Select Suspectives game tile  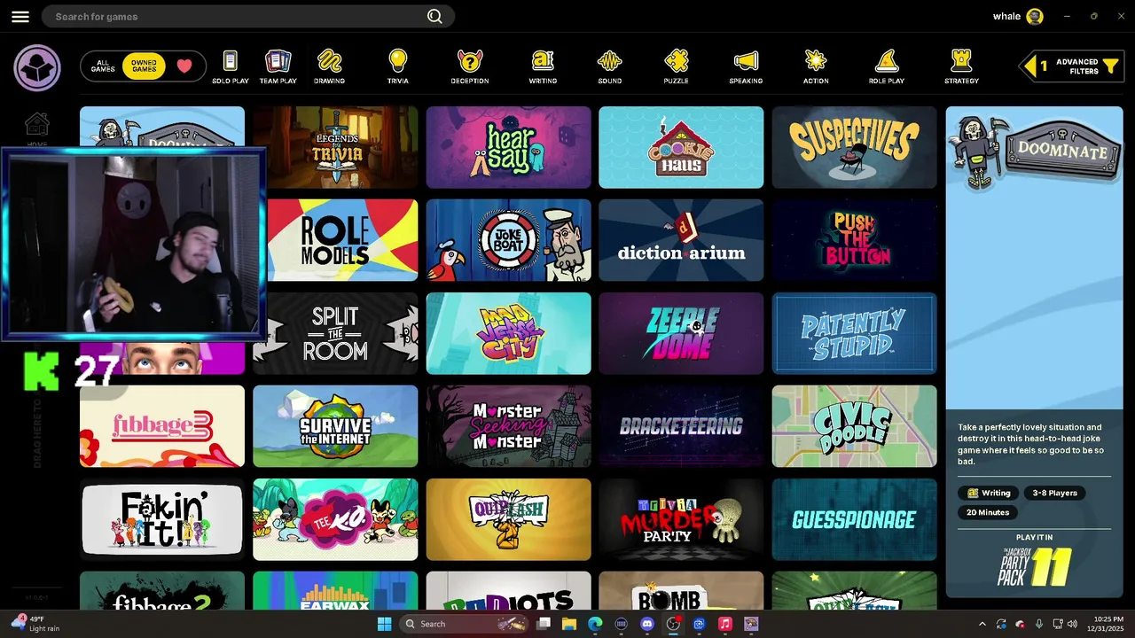(854, 147)
